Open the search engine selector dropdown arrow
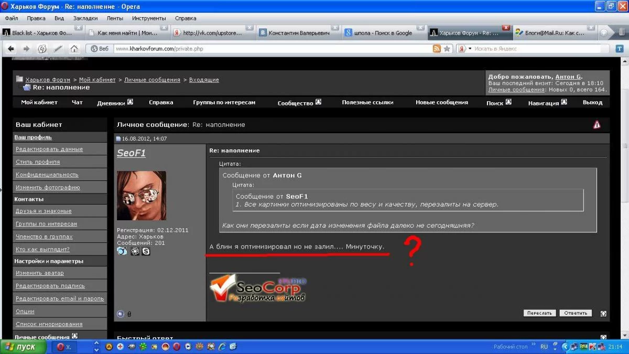This screenshot has height=354, width=629. [470, 49]
